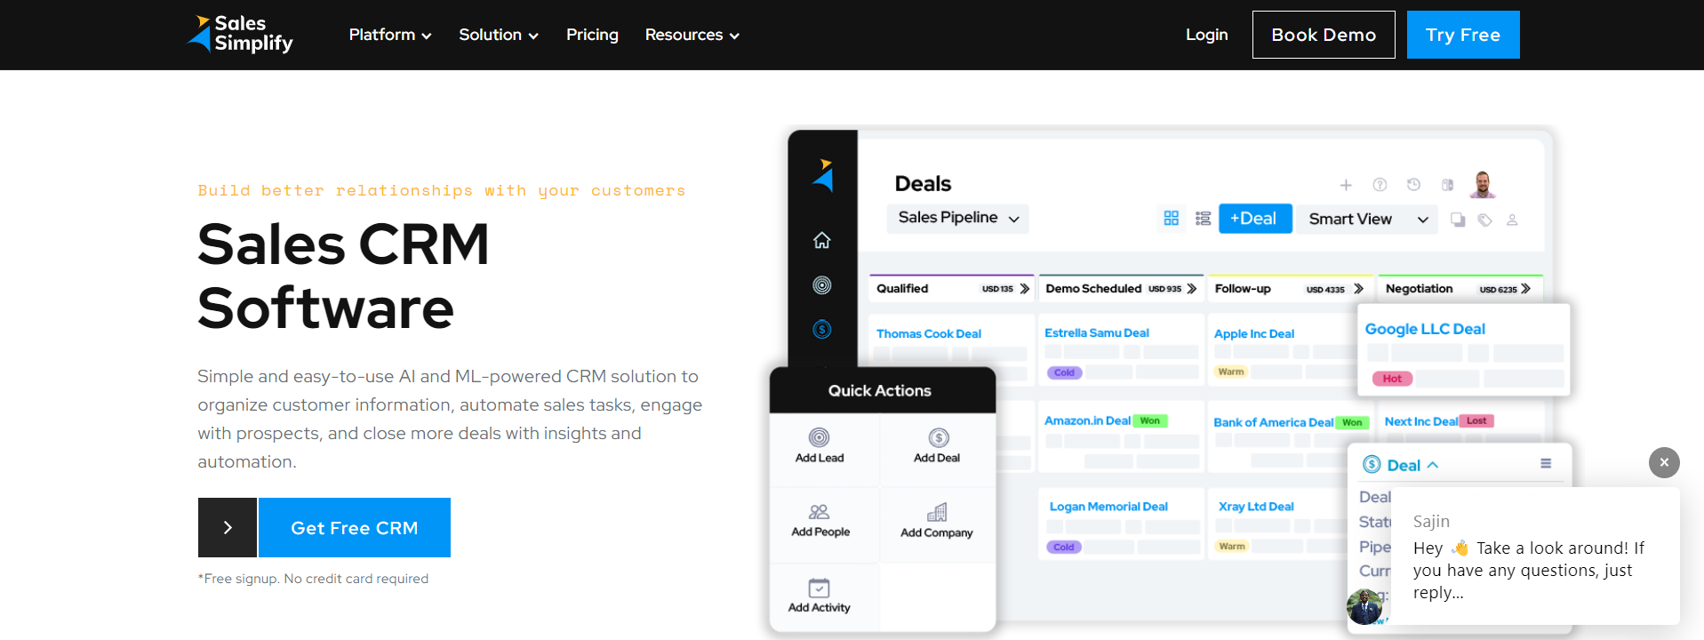The height and width of the screenshot is (640, 1704).
Task: Open the Apple Inc Deal card
Action: click(x=1254, y=334)
